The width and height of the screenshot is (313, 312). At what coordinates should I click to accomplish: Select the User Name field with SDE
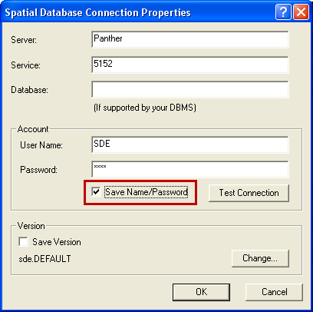tap(190, 144)
